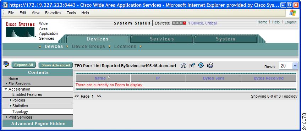The height and width of the screenshot is (131, 307).
Task: Click the refresh icon in the peer list toolbar
Action: (201, 65)
